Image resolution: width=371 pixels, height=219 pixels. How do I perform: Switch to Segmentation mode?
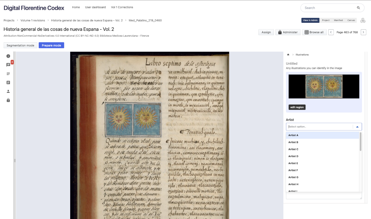click(20, 45)
